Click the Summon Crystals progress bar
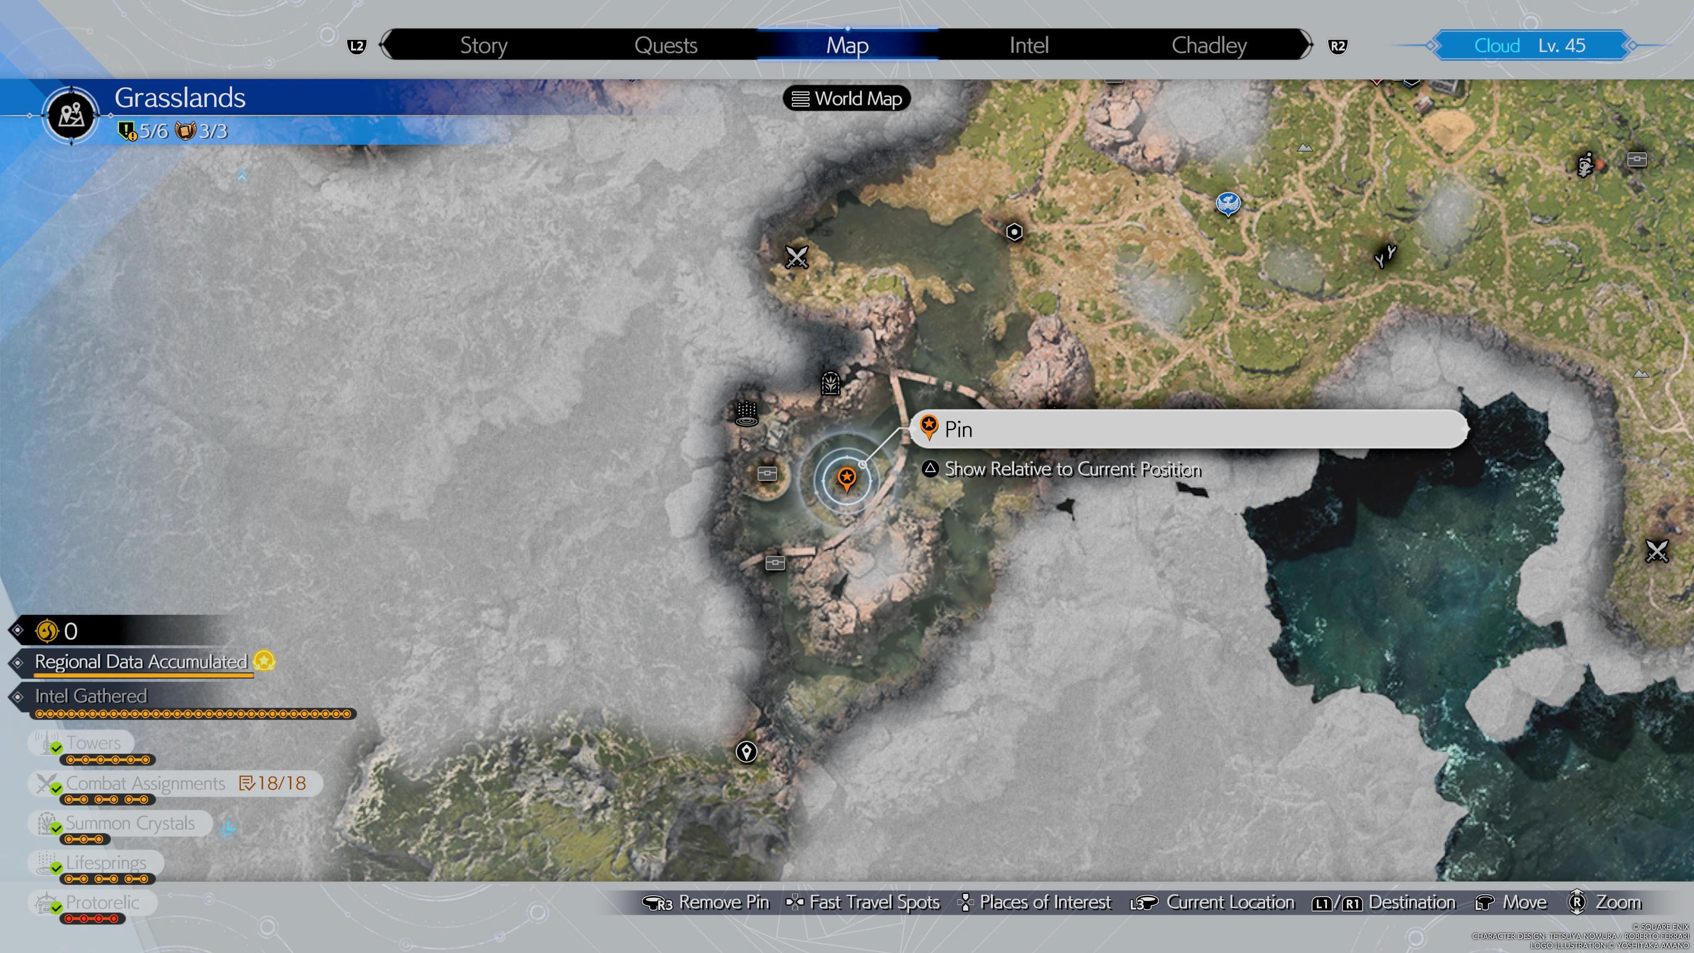1694x953 pixels. click(85, 840)
